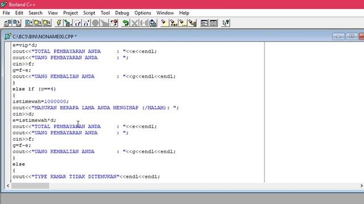364x204 pixels.
Task: Click the 'MASUKAN BERAPA LAMA ANDA MENGINAP' line
Action: pos(96,108)
